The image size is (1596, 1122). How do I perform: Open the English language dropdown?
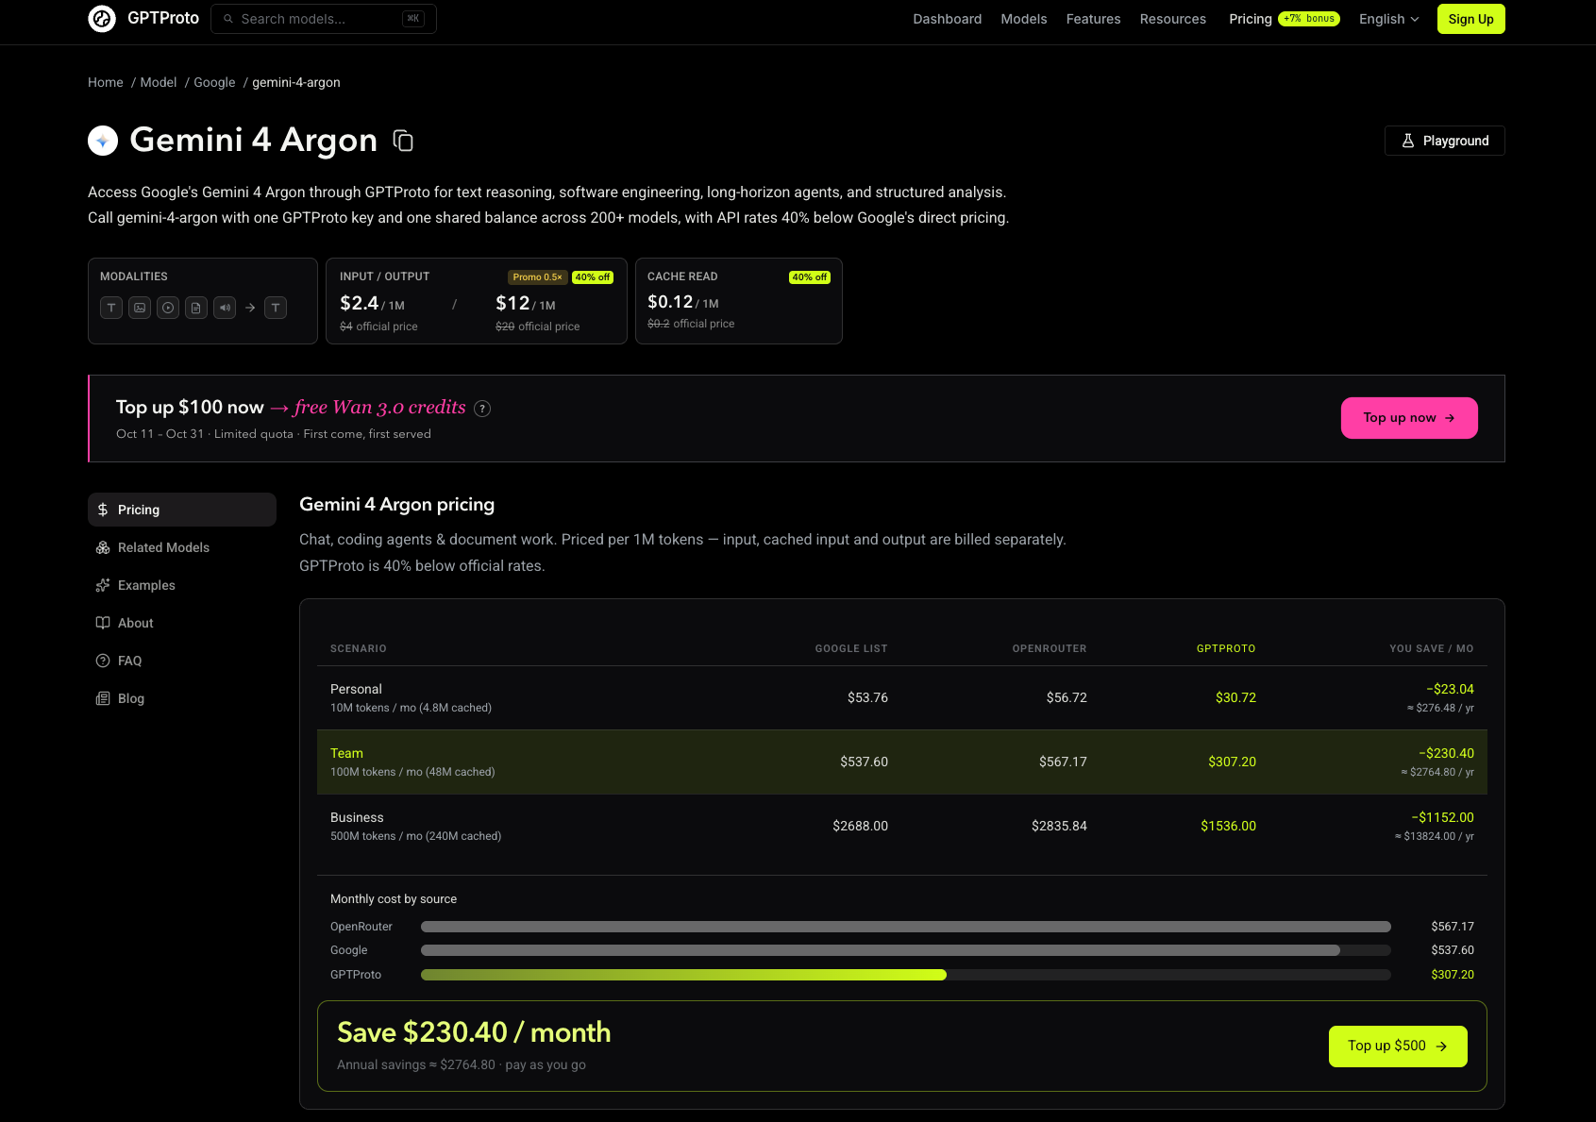pos(1388,19)
